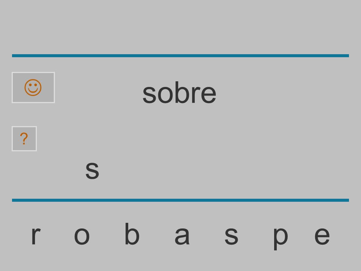
Task: Pick the last letter "e" in the bottom row
Action: pyautogui.click(x=322, y=236)
